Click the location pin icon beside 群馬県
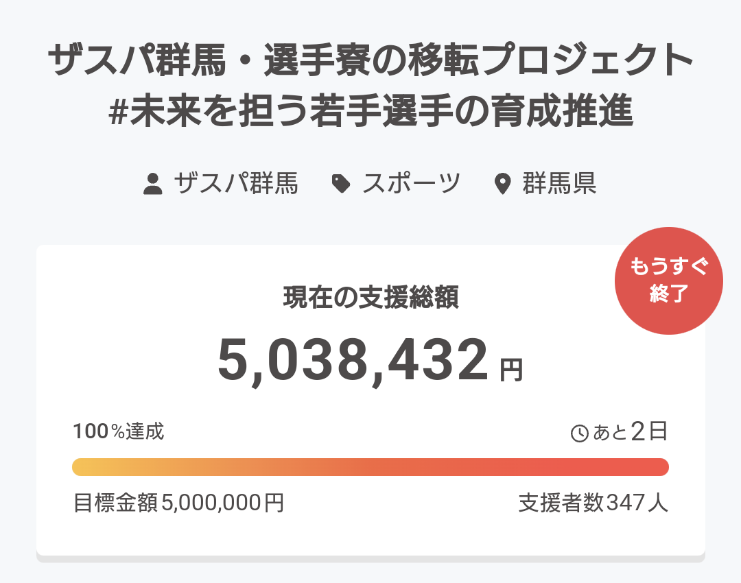Viewport: 741px width, 583px height. pyautogui.click(x=502, y=184)
